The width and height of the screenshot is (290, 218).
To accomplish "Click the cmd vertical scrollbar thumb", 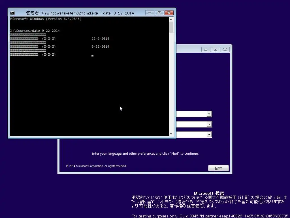I will point(171,27).
